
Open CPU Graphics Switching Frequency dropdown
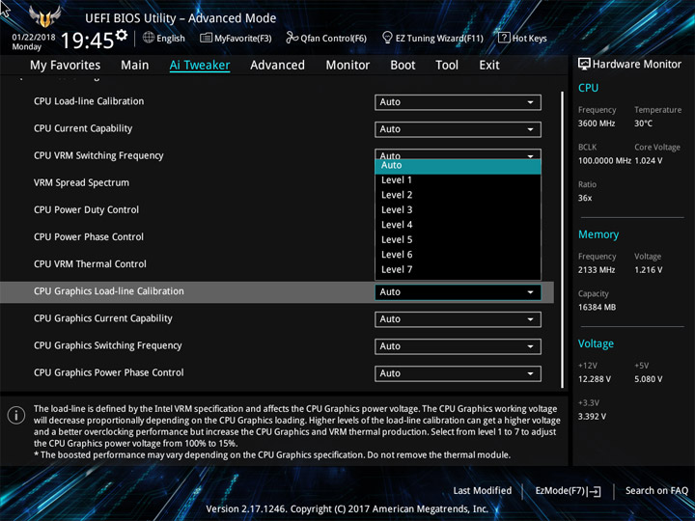(458, 346)
